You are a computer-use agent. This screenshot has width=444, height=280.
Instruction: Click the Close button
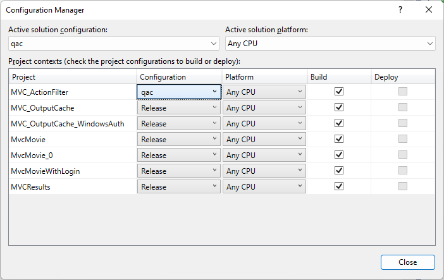coord(408,262)
